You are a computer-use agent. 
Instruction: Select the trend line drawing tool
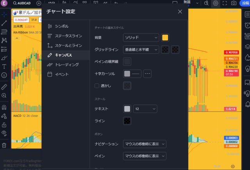click(4, 23)
